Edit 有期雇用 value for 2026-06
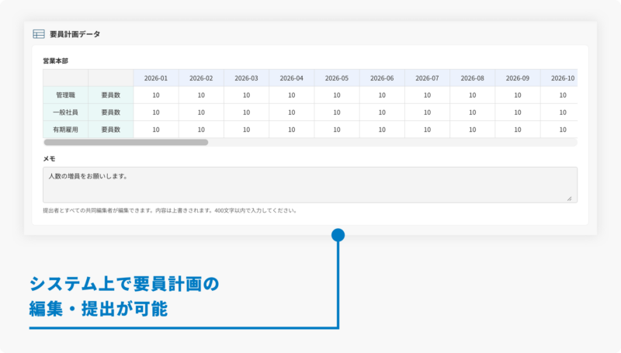This screenshot has height=353, width=621. point(382,130)
